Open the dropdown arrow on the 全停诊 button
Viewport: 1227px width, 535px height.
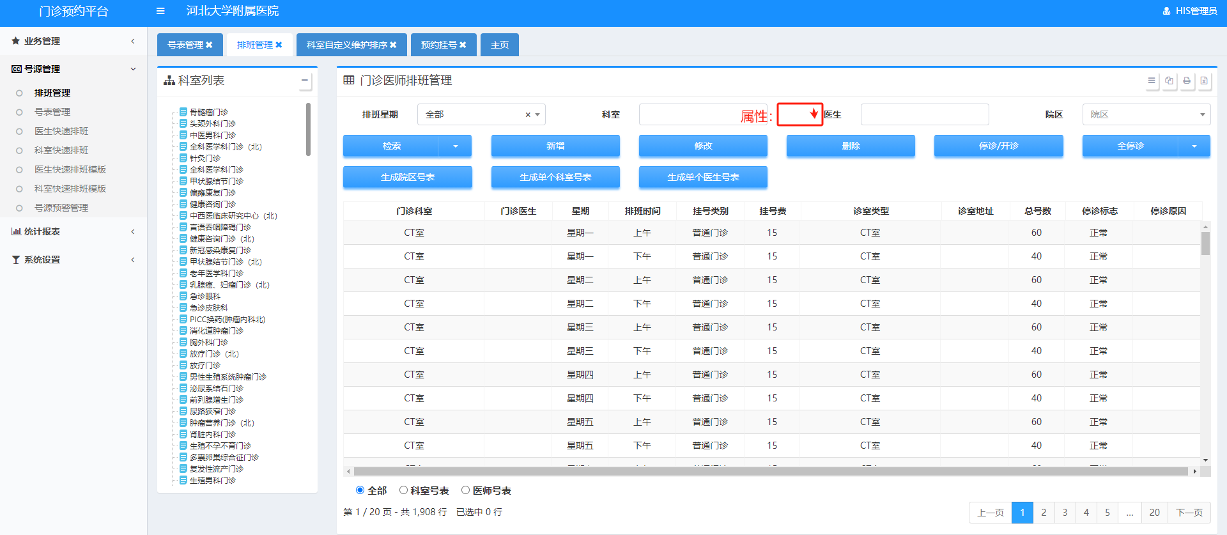tap(1194, 146)
